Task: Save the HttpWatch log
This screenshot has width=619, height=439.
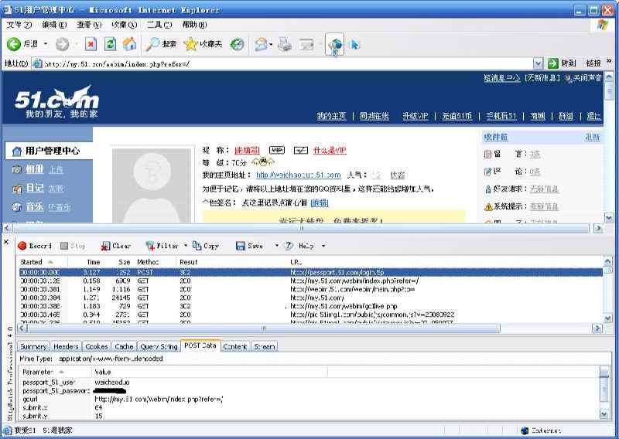Action: [x=249, y=246]
